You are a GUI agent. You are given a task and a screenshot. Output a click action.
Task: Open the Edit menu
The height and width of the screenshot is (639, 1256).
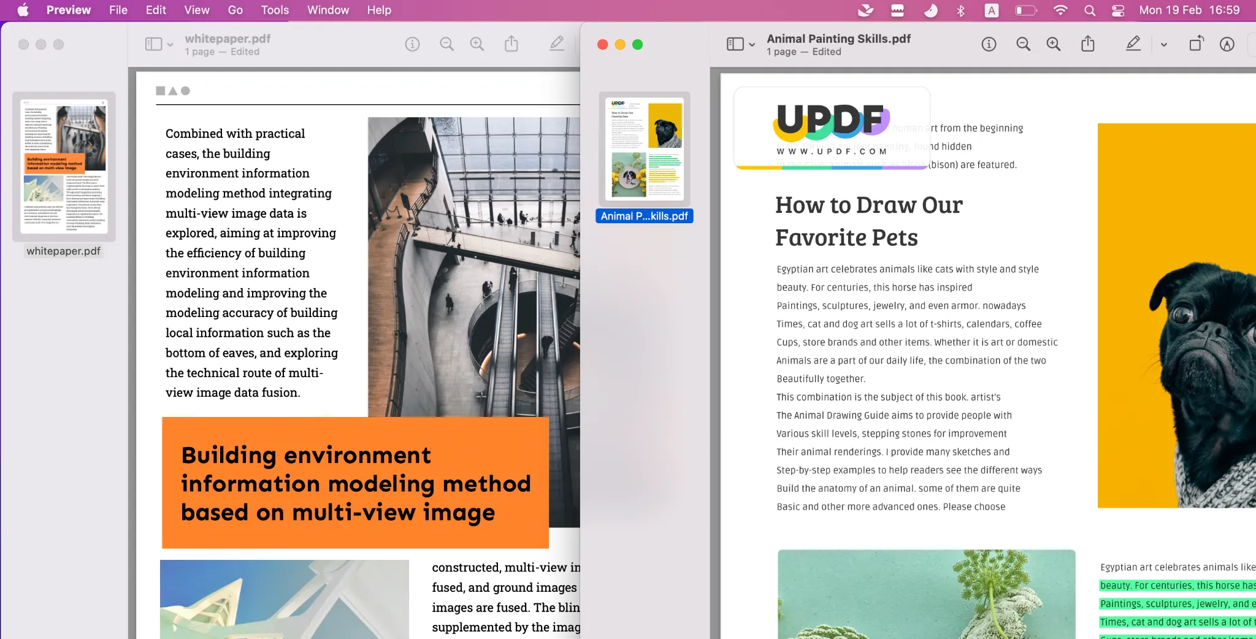point(156,10)
